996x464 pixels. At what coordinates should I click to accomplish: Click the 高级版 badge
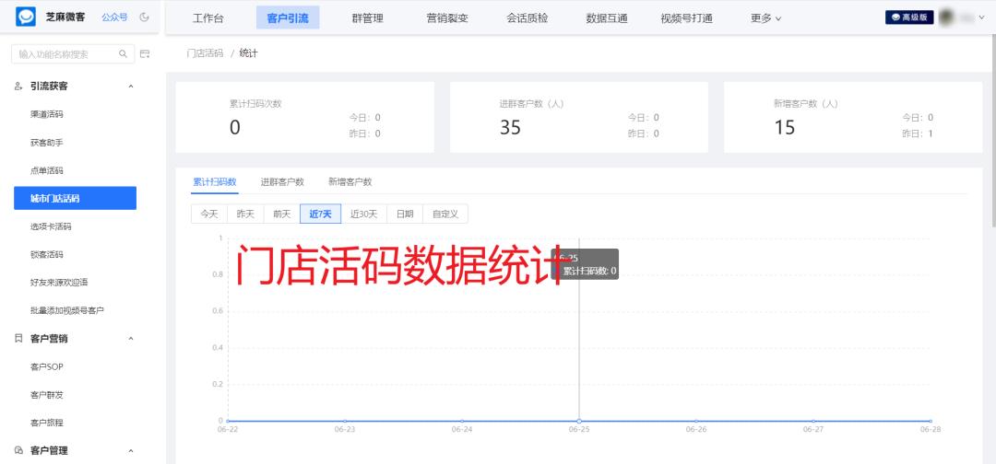[909, 17]
